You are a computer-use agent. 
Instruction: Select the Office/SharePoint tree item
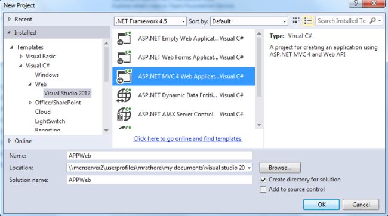[x=58, y=103]
